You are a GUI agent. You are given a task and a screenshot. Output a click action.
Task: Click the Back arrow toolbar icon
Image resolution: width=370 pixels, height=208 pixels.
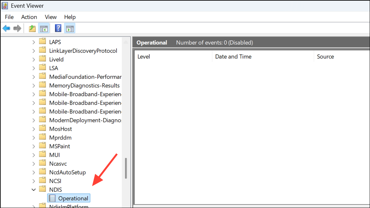(6, 29)
